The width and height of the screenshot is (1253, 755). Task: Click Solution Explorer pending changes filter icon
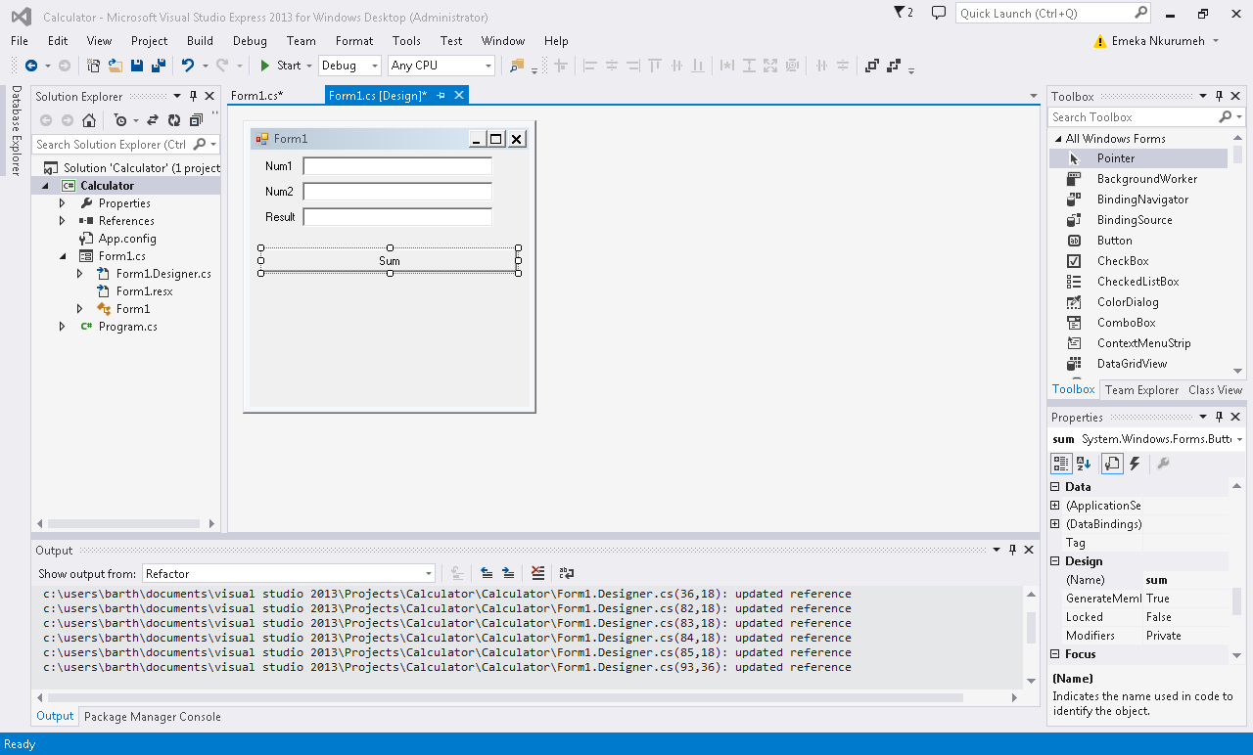pyautogui.click(x=119, y=120)
